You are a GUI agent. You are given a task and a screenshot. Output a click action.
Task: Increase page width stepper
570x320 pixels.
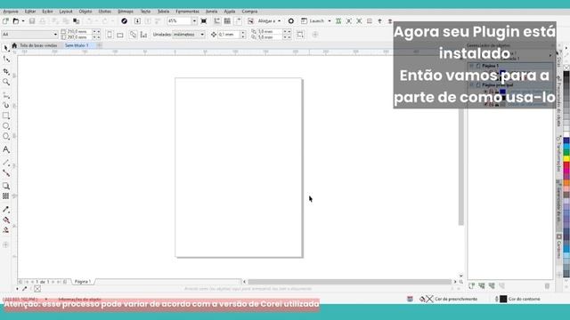(x=94, y=32)
